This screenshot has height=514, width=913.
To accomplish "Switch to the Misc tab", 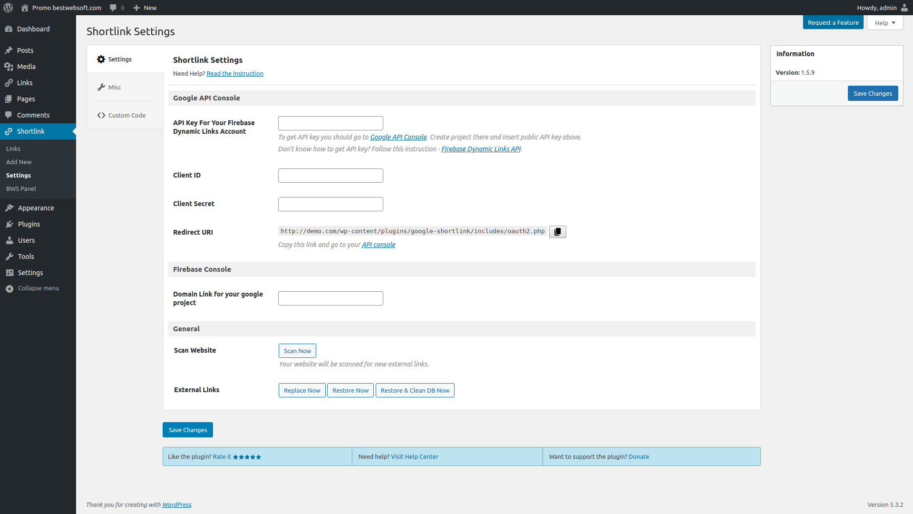I will point(125,87).
